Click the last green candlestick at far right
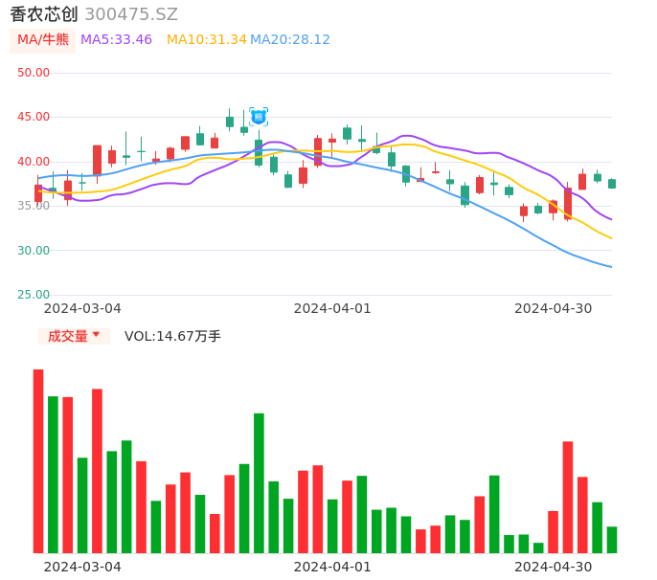The width and height of the screenshot is (657, 580). [x=612, y=183]
